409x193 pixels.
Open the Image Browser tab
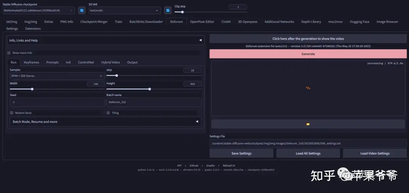coord(387,22)
